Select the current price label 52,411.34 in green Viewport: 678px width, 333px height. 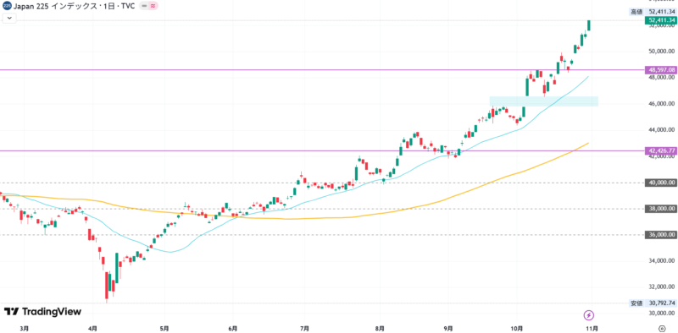tap(660, 19)
